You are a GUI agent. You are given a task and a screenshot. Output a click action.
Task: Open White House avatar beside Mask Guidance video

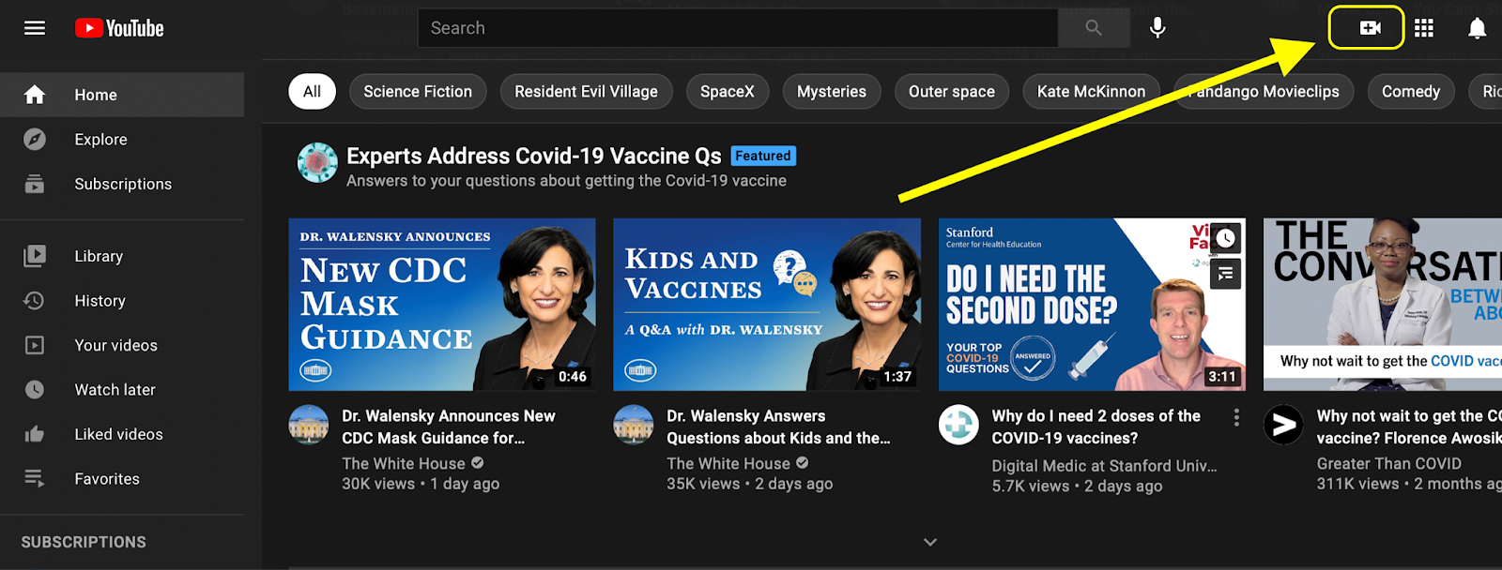click(308, 425)
